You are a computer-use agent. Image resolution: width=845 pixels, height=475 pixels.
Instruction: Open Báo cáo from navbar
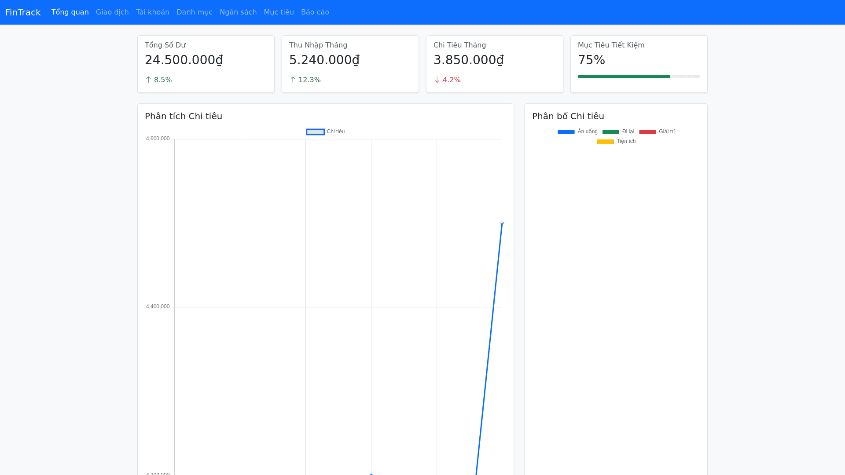click(x=315, y=12)
